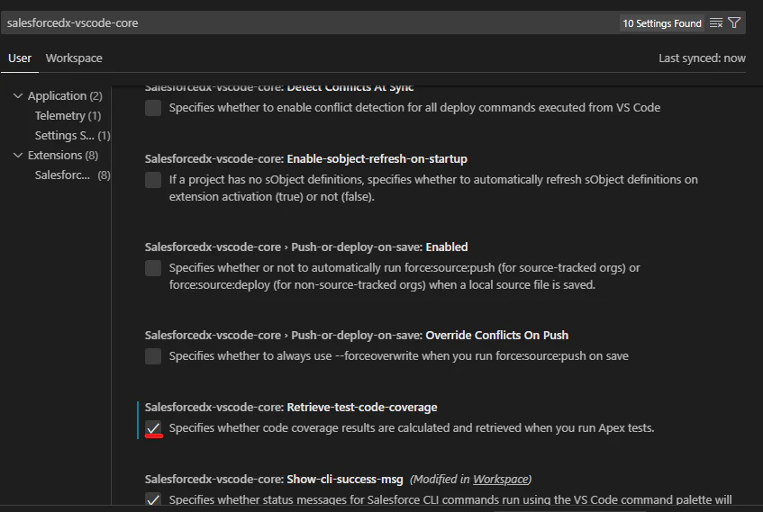Click description about refreshing sObject definitions

tap(433, 188)
